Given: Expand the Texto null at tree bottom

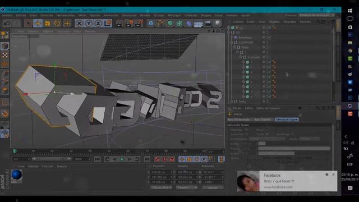Looking at the screenshot, I should click(x=231, y=101).
